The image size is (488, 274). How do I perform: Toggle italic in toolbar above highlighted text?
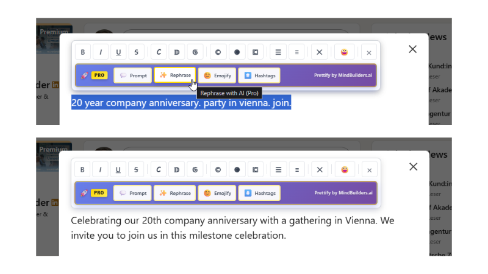point(100,52)
